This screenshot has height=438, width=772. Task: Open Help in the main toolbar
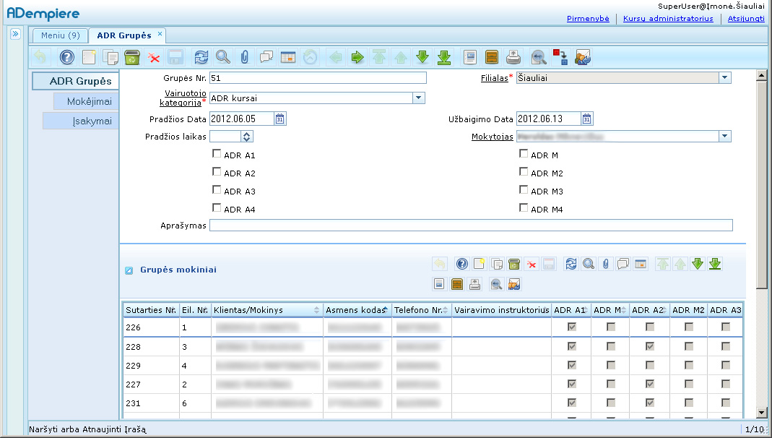point(67,57)
